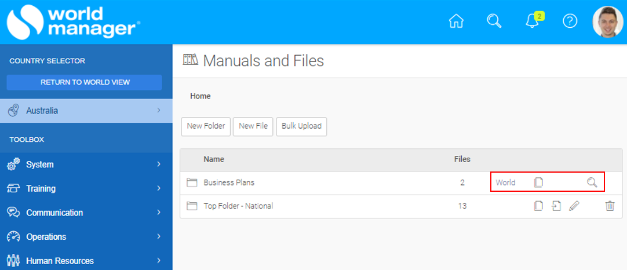Click the search magnifier in top bar

[494, 21]
